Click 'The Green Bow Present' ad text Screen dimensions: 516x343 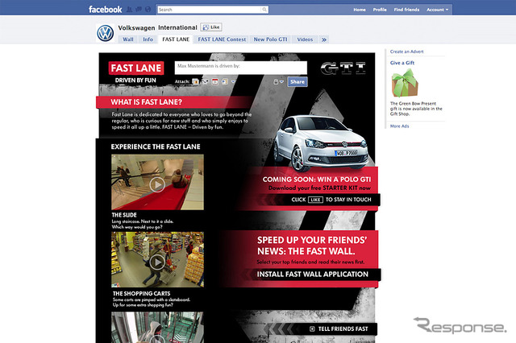tap(416, 109)
